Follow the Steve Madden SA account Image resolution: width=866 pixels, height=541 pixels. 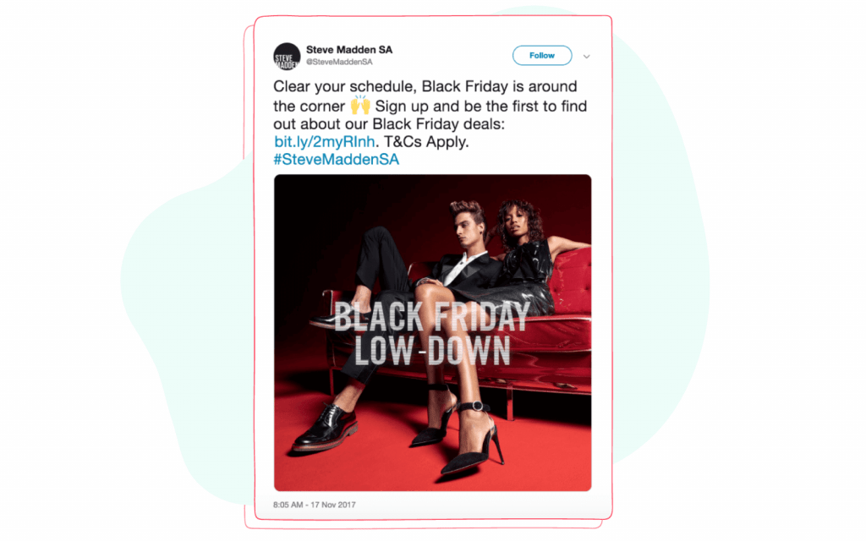click(542, 55)
